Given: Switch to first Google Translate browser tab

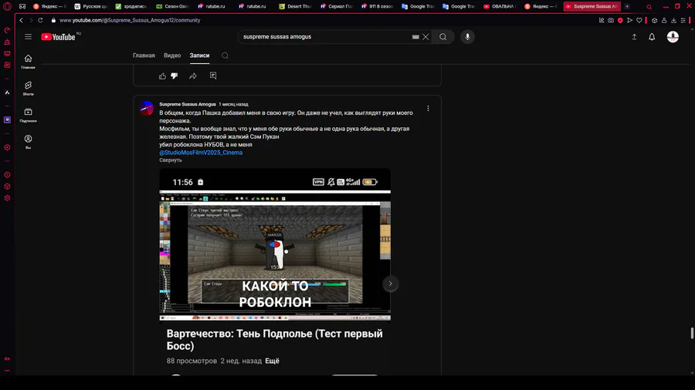Looking at the screenshot, I should pyautogui.click(x=418, y=6).
